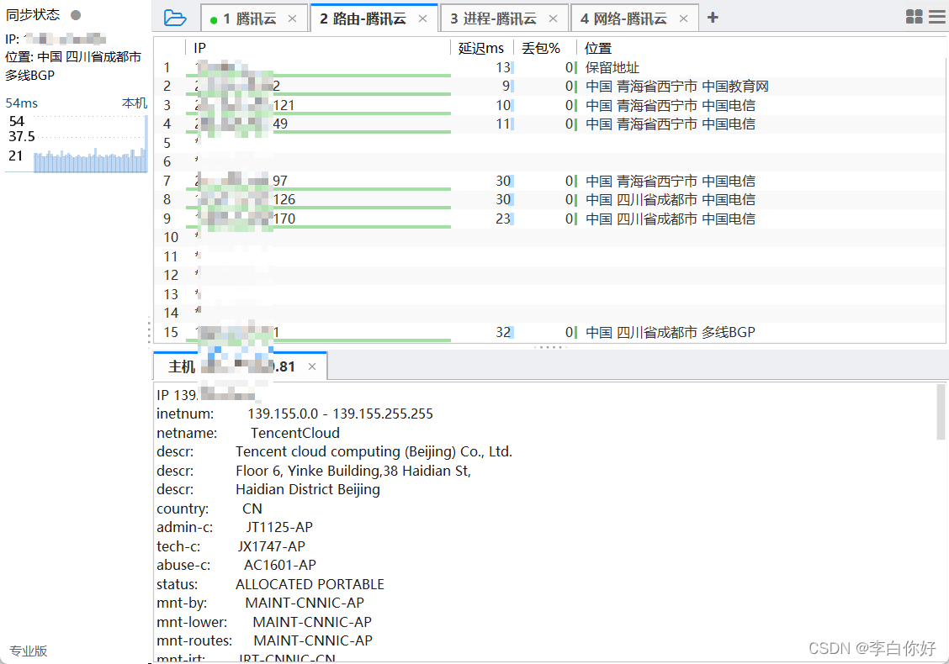Select hop 15 row 多线BGP
This screenshot has width=949, height=664.
pyautogui.click(x=549, y=332)
